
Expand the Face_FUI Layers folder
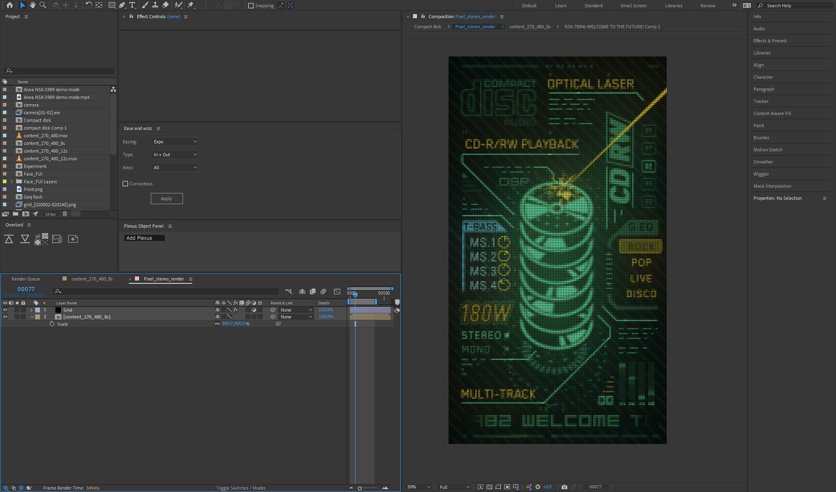(x=12, y=182)
